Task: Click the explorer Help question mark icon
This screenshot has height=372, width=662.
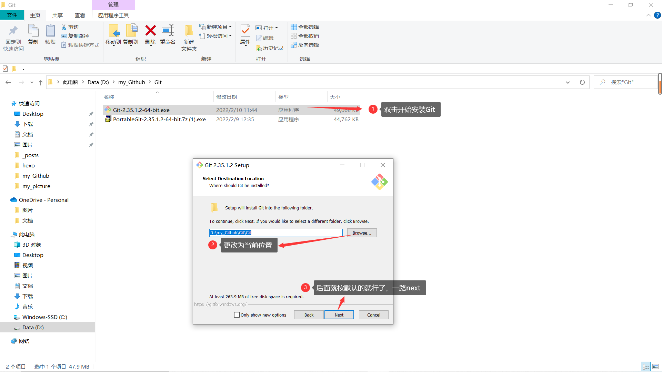Action: click(x=658, y=15)
